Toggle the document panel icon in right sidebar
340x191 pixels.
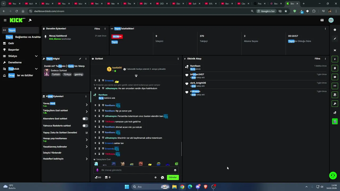[x=335, y=68]
